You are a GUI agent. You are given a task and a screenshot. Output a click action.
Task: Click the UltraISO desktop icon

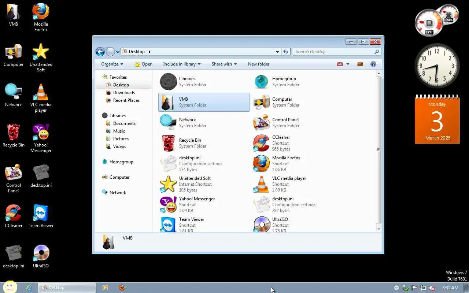(41, 256)
